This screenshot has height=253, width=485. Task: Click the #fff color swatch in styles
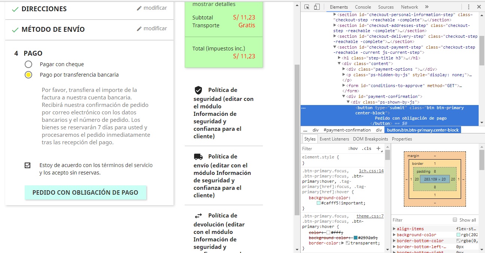[x=328, y=232]
